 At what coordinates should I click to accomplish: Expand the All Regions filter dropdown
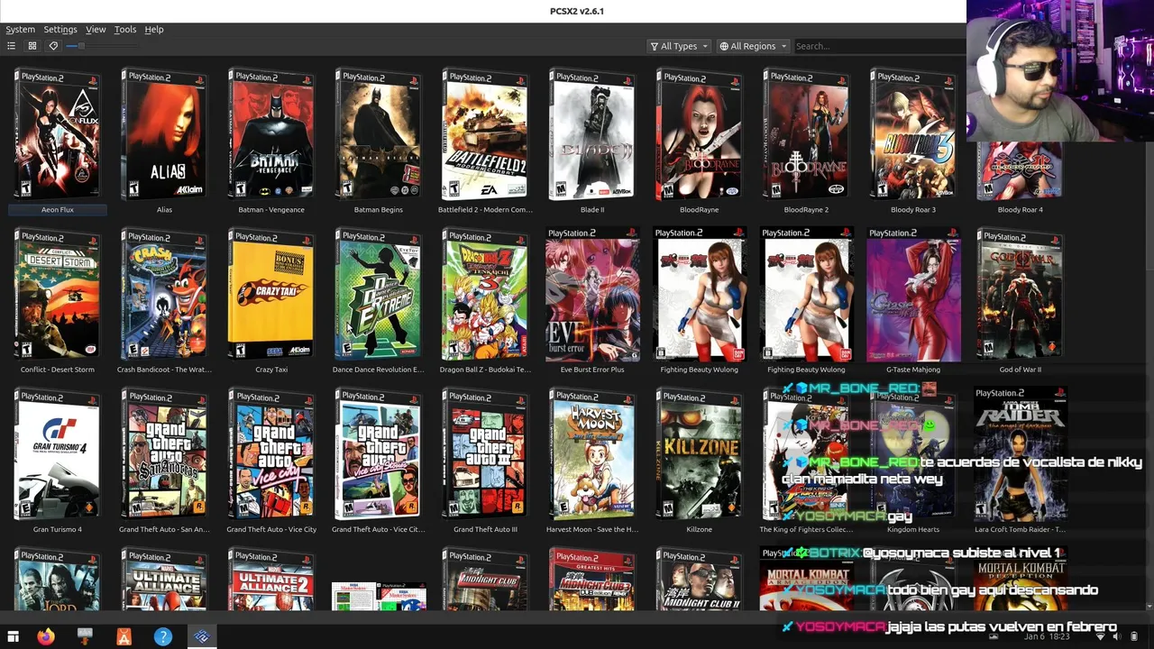753,46
